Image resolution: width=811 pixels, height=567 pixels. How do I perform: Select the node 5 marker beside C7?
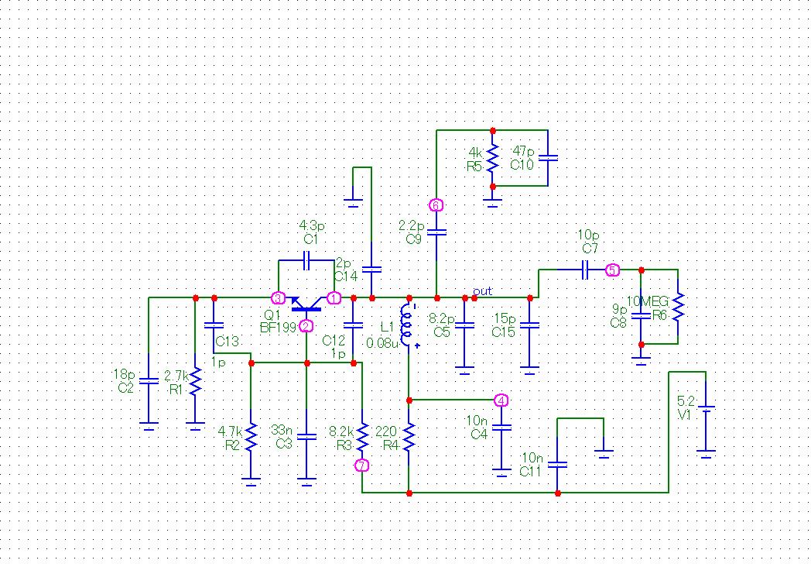(x=612, y=270)
